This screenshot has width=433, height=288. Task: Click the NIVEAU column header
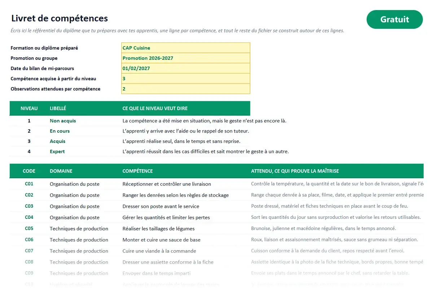point(29,108)
